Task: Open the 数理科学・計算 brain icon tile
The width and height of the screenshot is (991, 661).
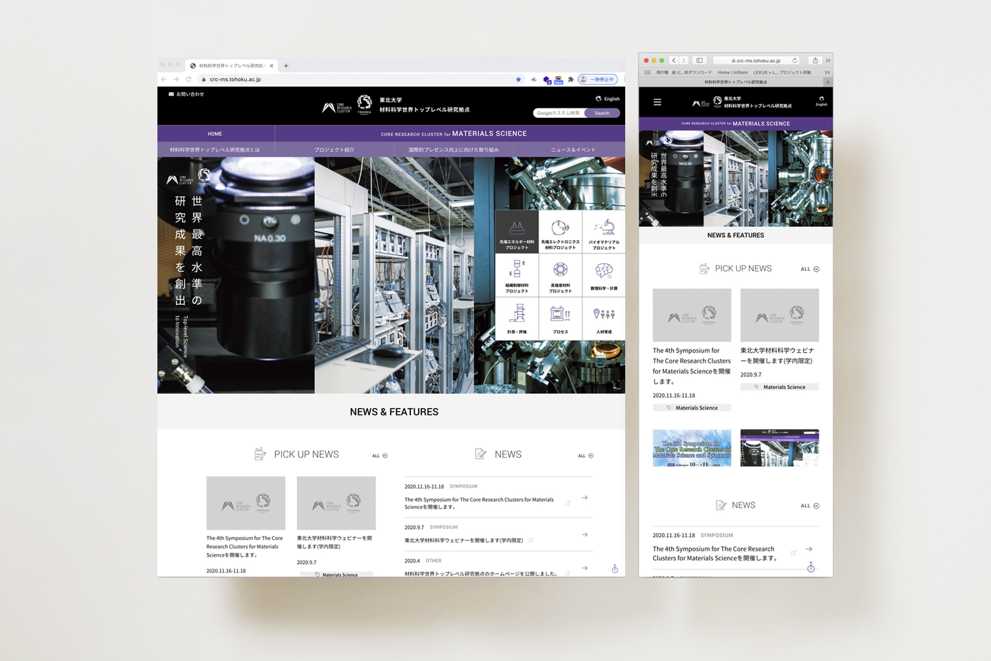Action: [604, 275]
